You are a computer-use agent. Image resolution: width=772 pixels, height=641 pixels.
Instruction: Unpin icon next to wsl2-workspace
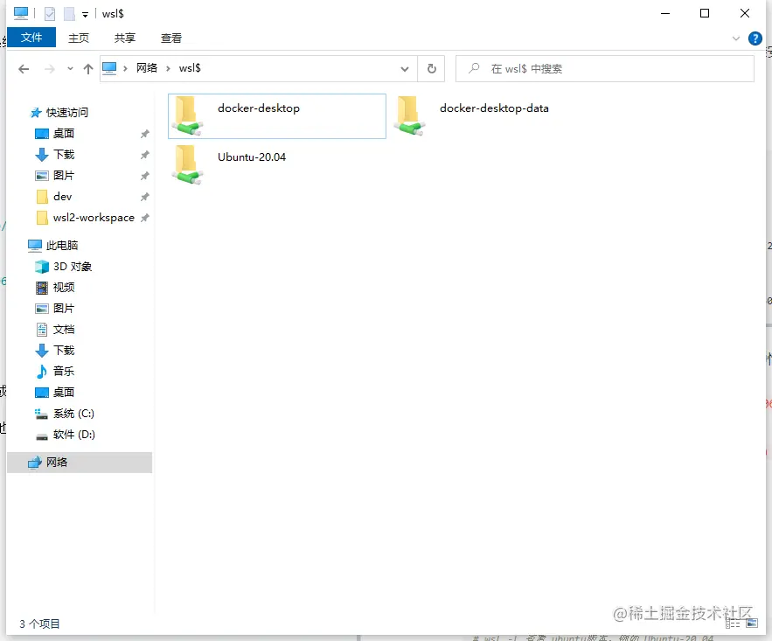145,218
